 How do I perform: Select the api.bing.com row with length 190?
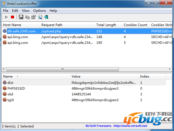pos(87,43)
